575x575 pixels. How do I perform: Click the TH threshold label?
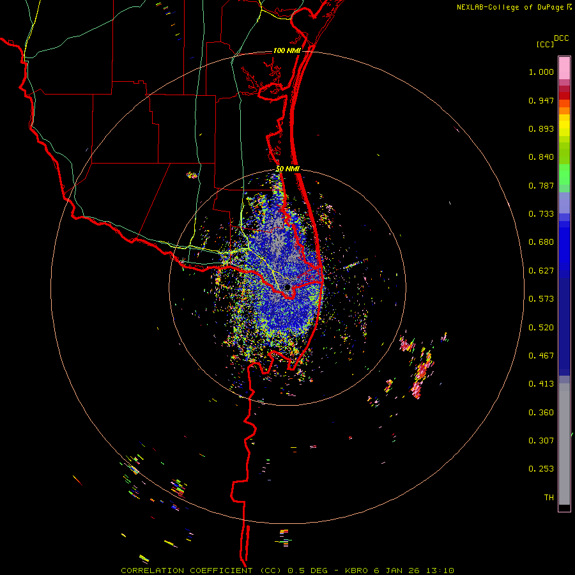tap(549, 498)
